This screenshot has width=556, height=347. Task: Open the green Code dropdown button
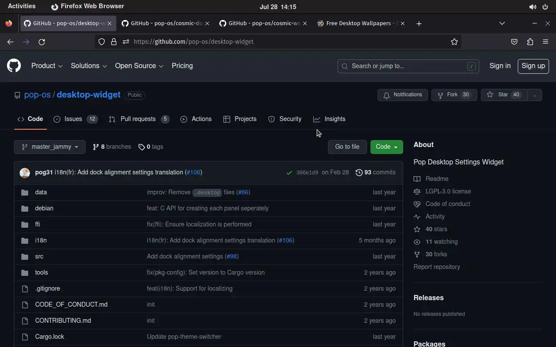tap(387, 147)
